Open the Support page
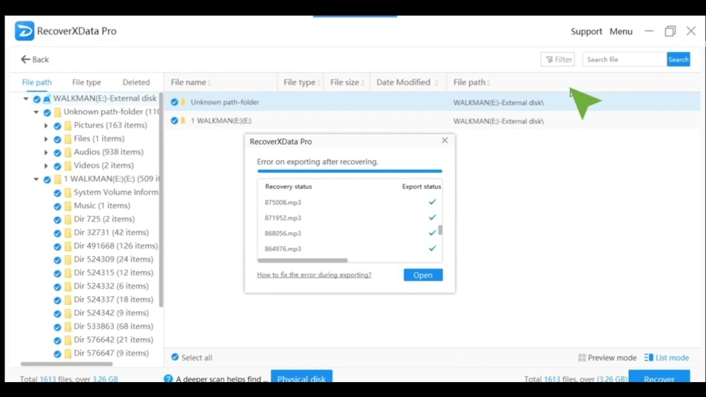This screenshot has width=706, height=397. (586, 31)
